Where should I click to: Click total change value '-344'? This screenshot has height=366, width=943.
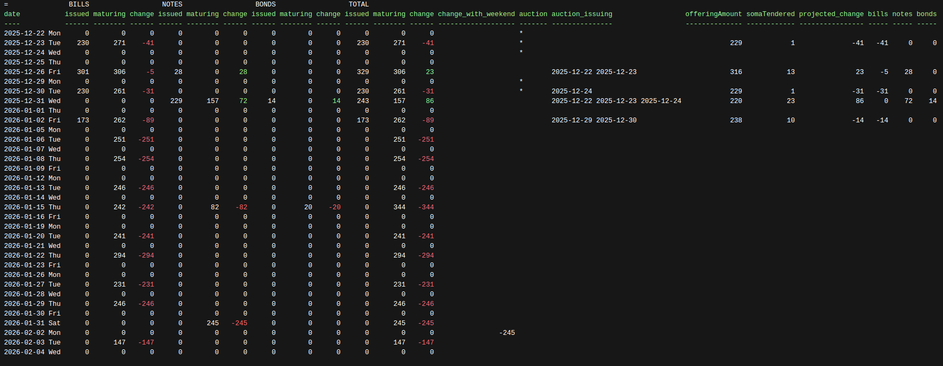(x=426, y=207)
